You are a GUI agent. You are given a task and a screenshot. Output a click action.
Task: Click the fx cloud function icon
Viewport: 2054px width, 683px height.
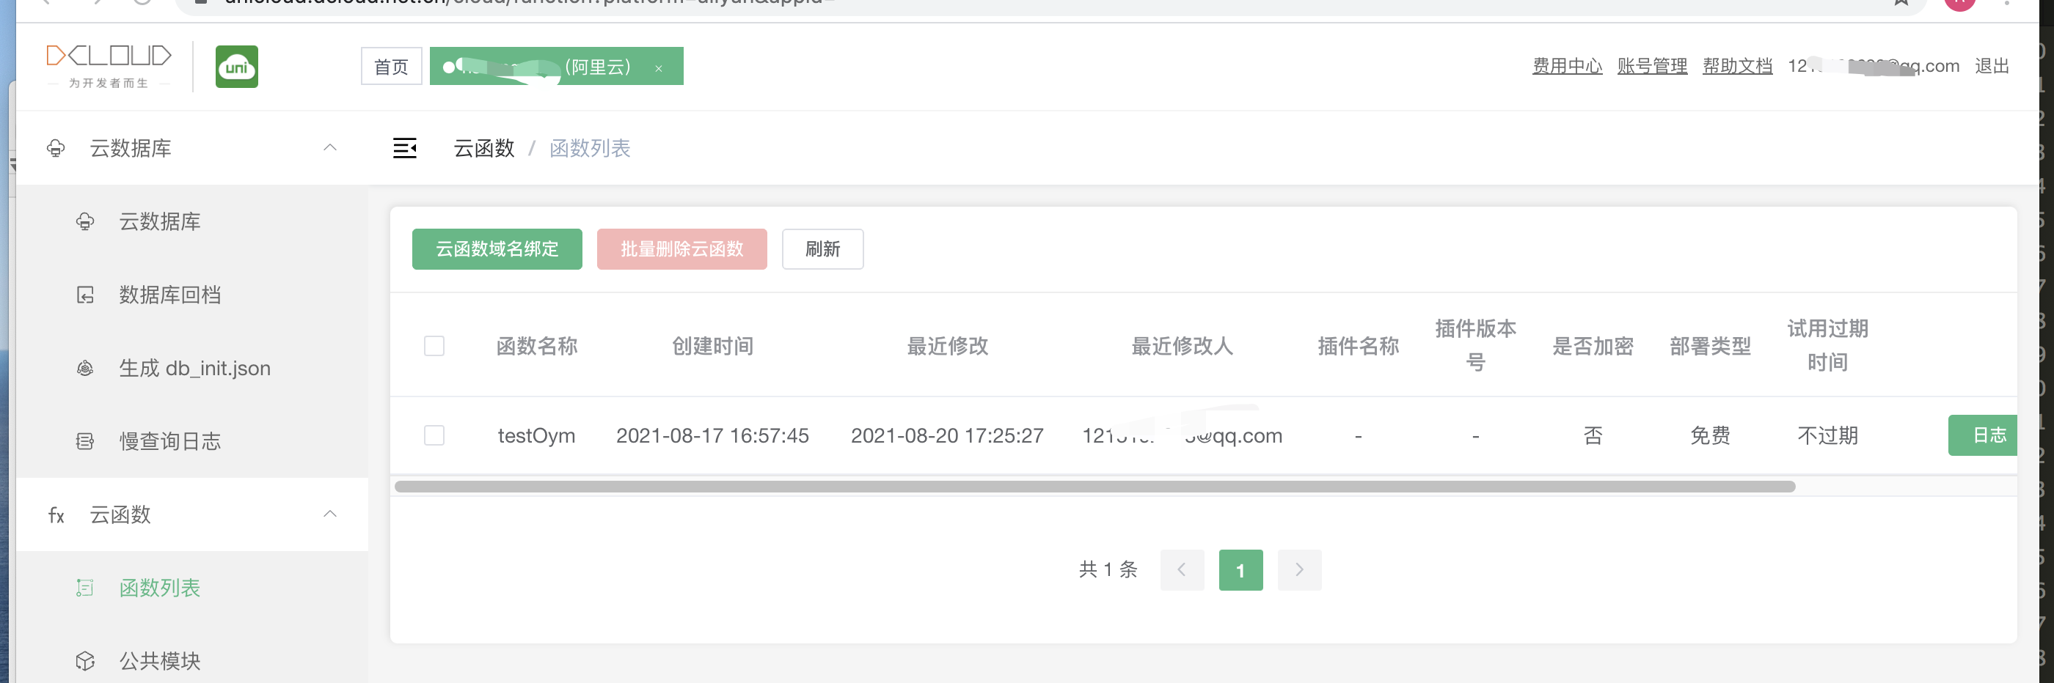(56, 515)
